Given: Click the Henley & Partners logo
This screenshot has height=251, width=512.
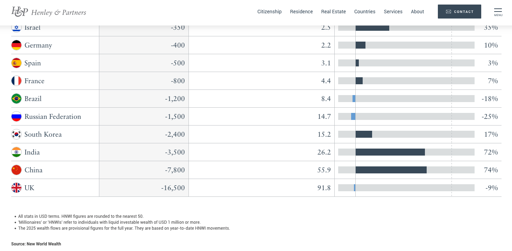Looking at the screenshot, I should [x=49, y=12].
